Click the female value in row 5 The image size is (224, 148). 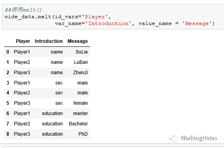click(81, 103)
